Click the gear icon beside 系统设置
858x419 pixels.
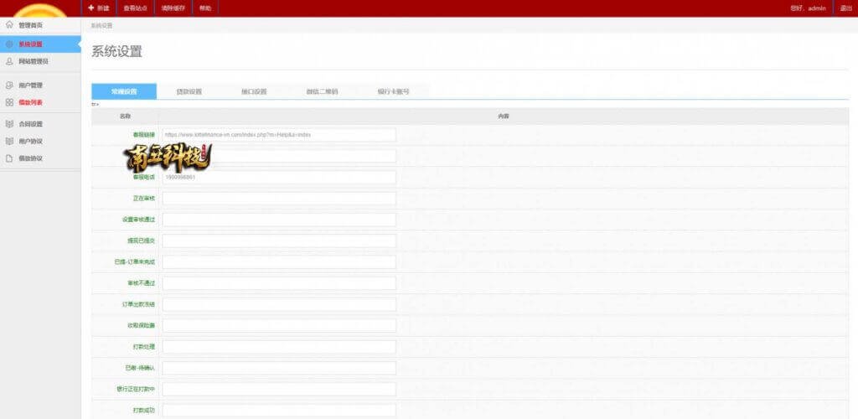[x=9, y=44]
